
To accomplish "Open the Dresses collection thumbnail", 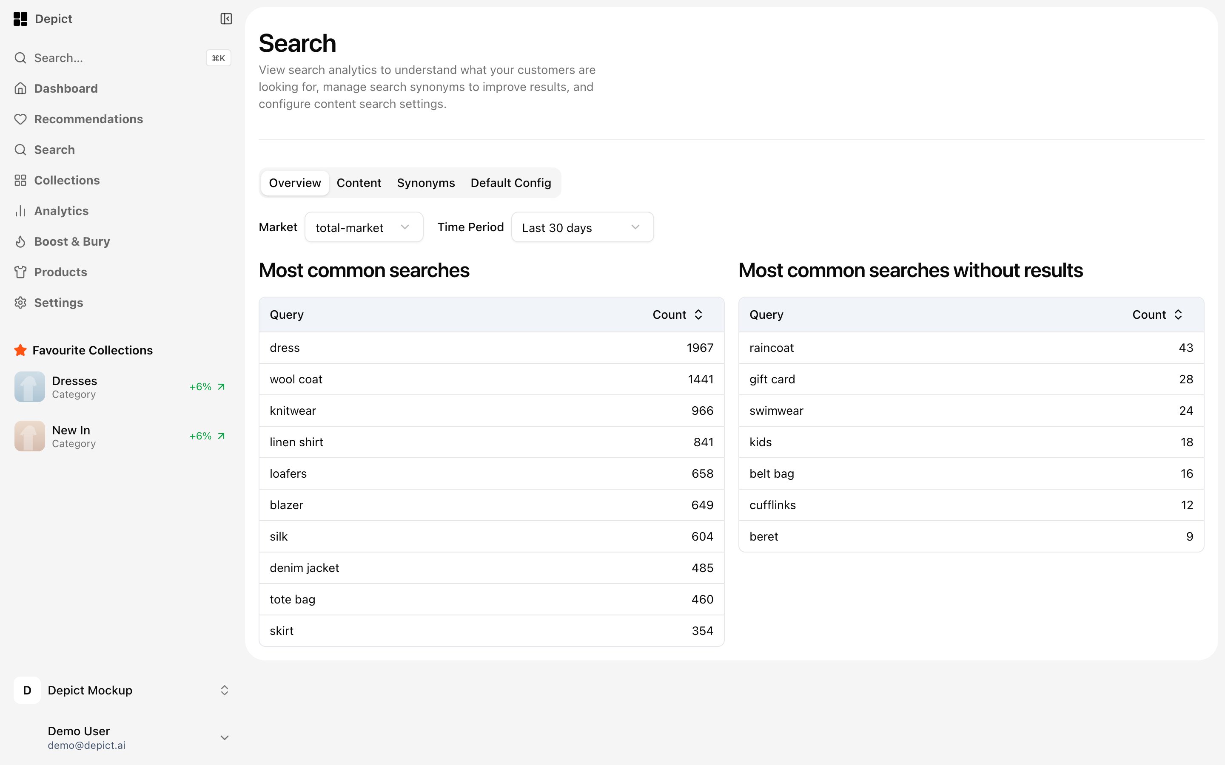I will (x=30, y=387).
